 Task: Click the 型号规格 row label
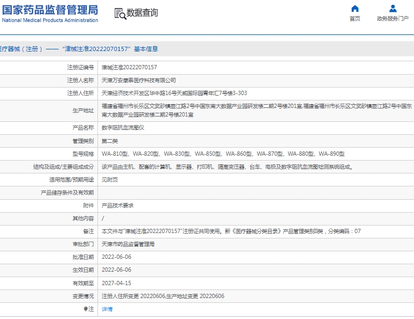pos(83,154)
